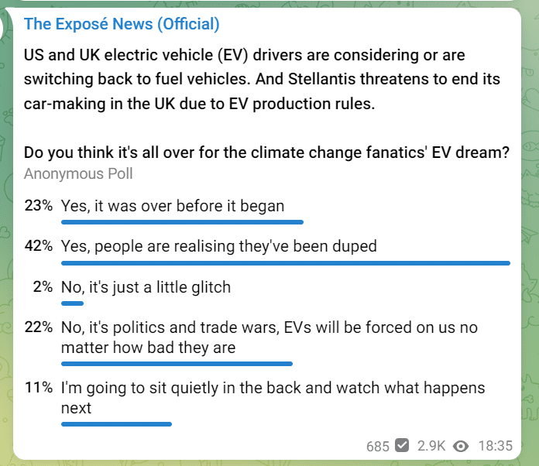Viewport: 539px width, 466px height.
Task: Open The Exposé News (Official) channel name
Action: (122, 24)
